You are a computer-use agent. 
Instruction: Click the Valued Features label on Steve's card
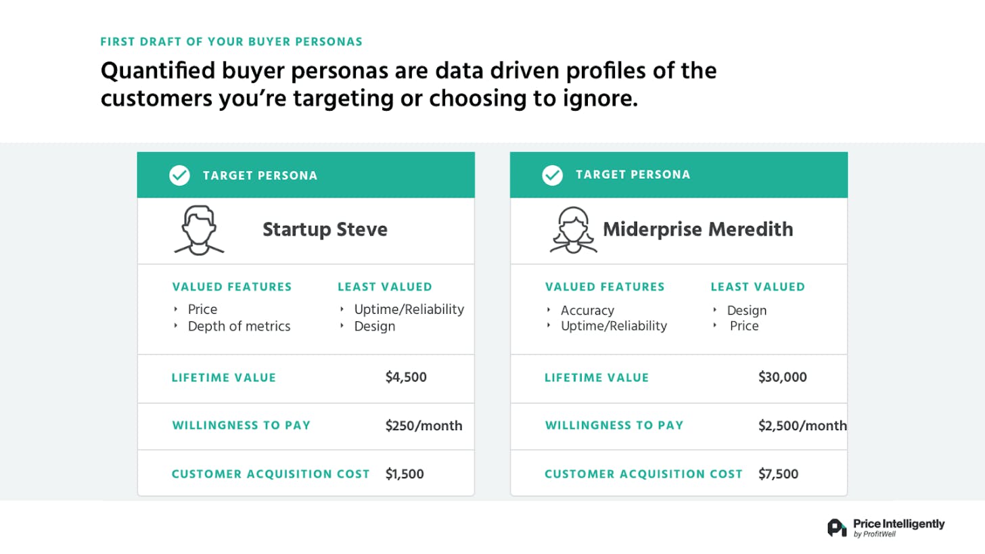(232, 287)
